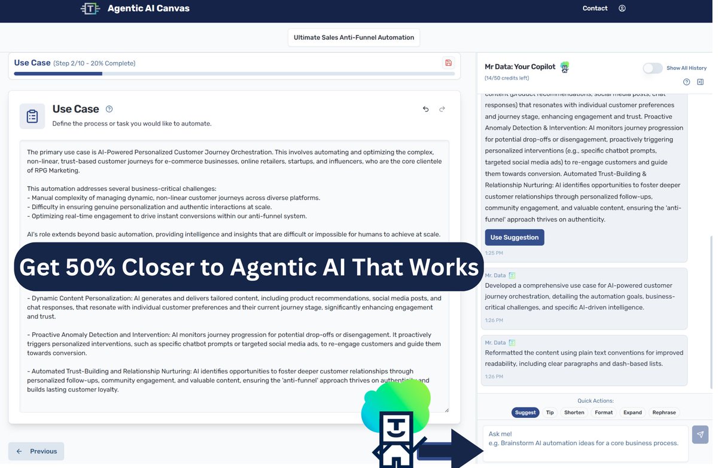Click the send message paper-plane button
Screen dimensions: 718x468
click(x=700, y=434)
